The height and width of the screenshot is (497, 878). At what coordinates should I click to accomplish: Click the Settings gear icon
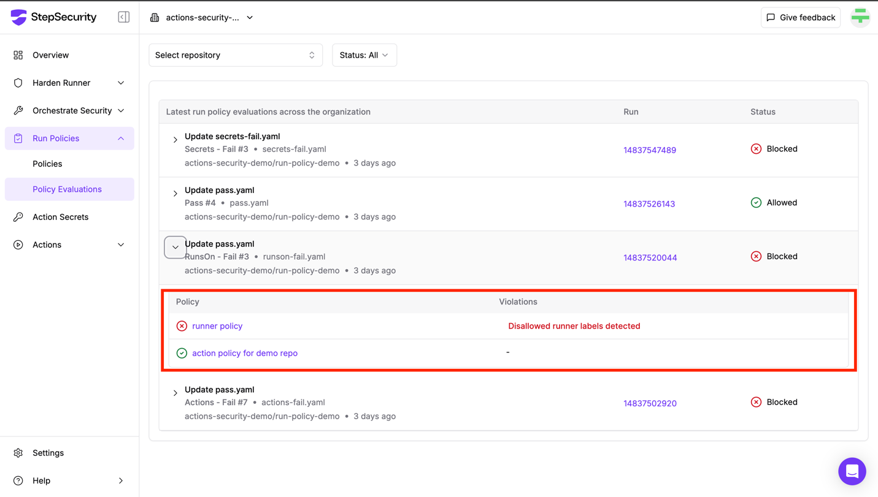[18, 453]
